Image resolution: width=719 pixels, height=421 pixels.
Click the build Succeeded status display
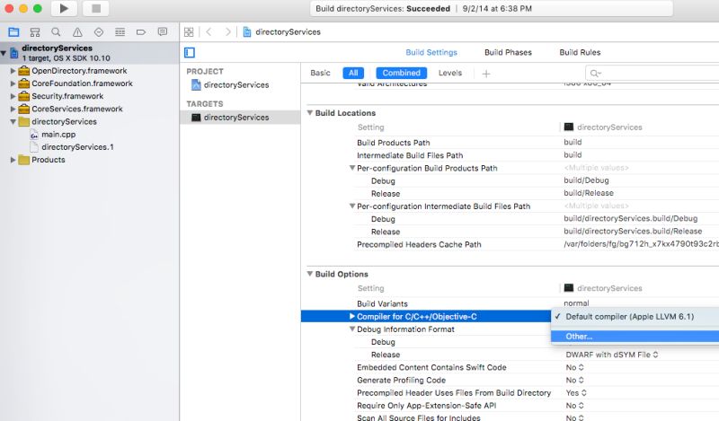click(x=492, y=9)
